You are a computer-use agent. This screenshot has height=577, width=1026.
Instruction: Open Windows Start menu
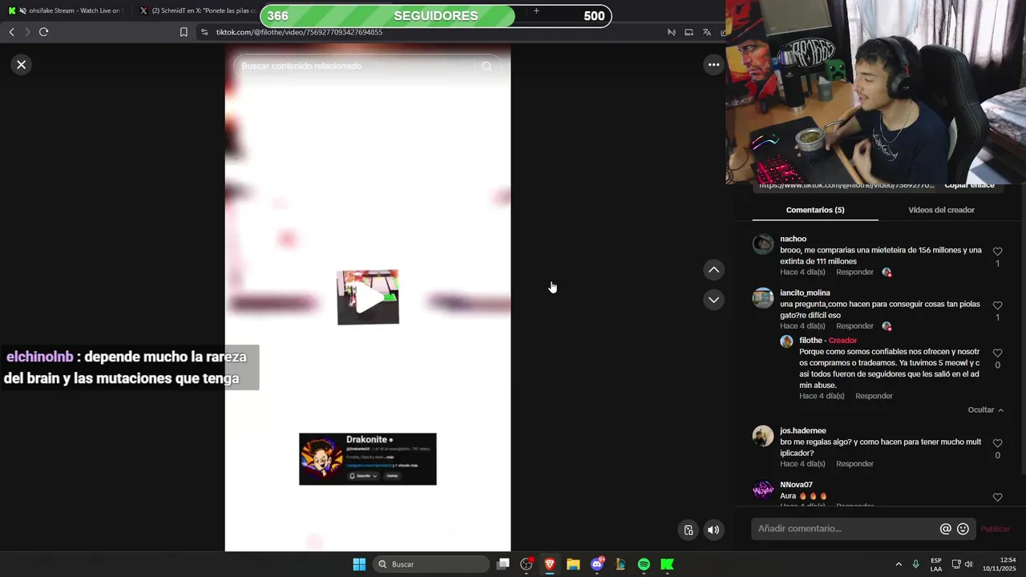(x=359, y=564)
